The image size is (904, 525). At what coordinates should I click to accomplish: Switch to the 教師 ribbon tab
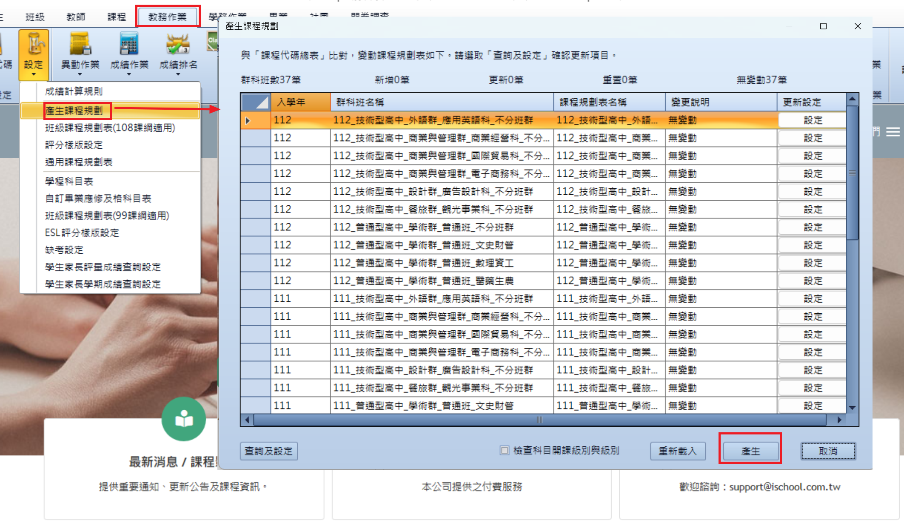tap(76, 17)
